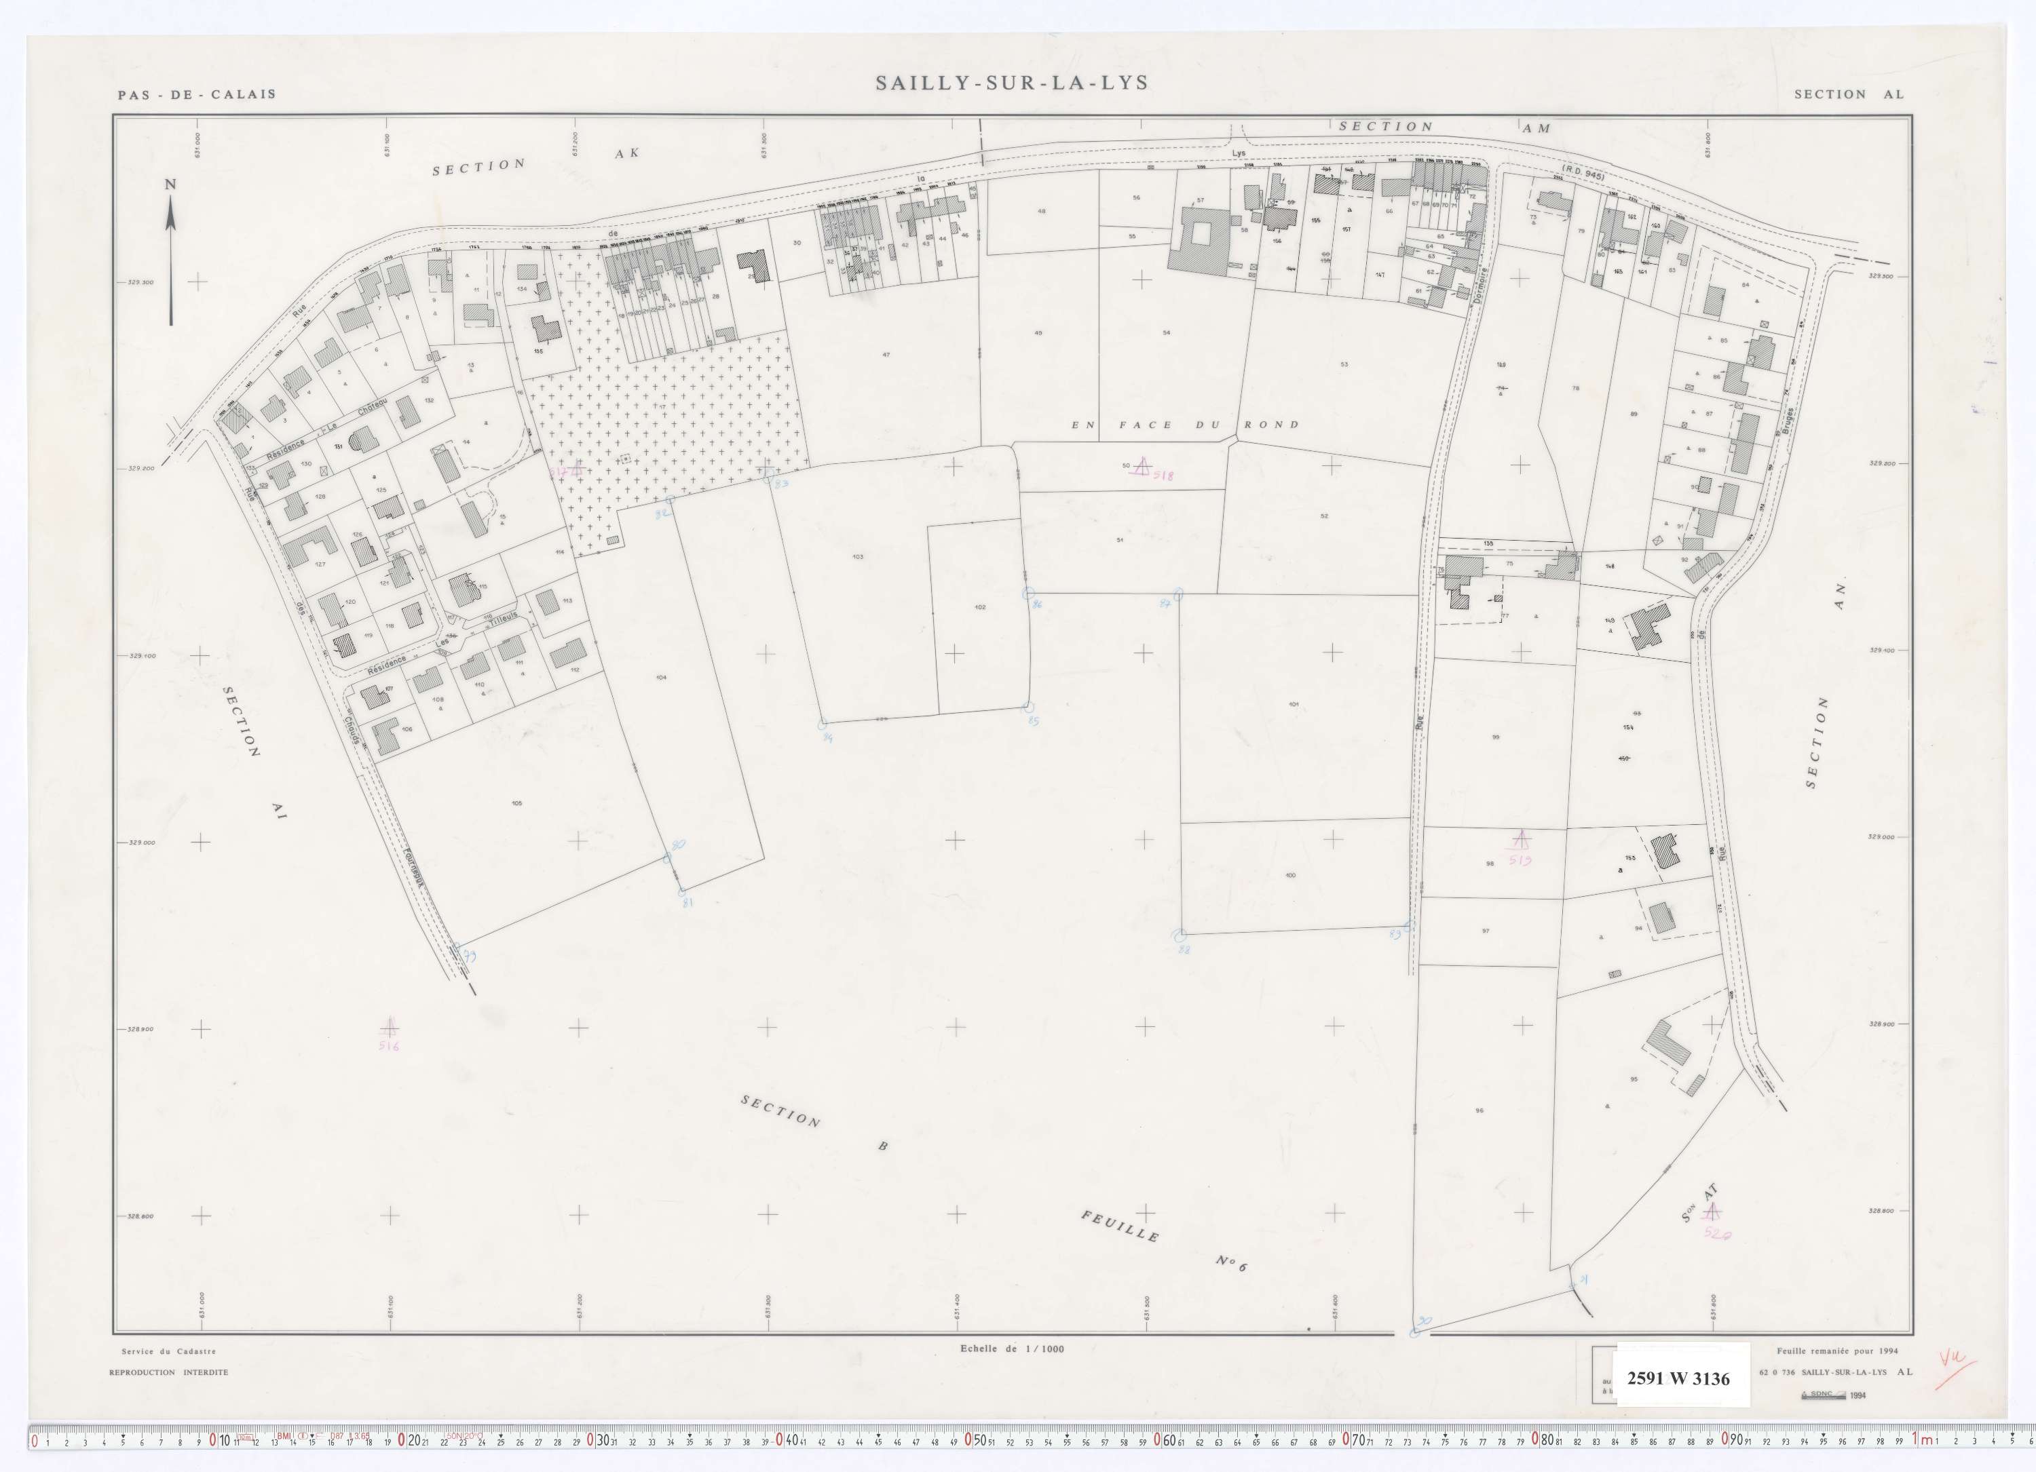Click the north arrow symbol
This screenshot has width=2036, height=1472.
coord(170,251)
